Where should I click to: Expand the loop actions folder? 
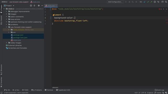tap(6, 19)
